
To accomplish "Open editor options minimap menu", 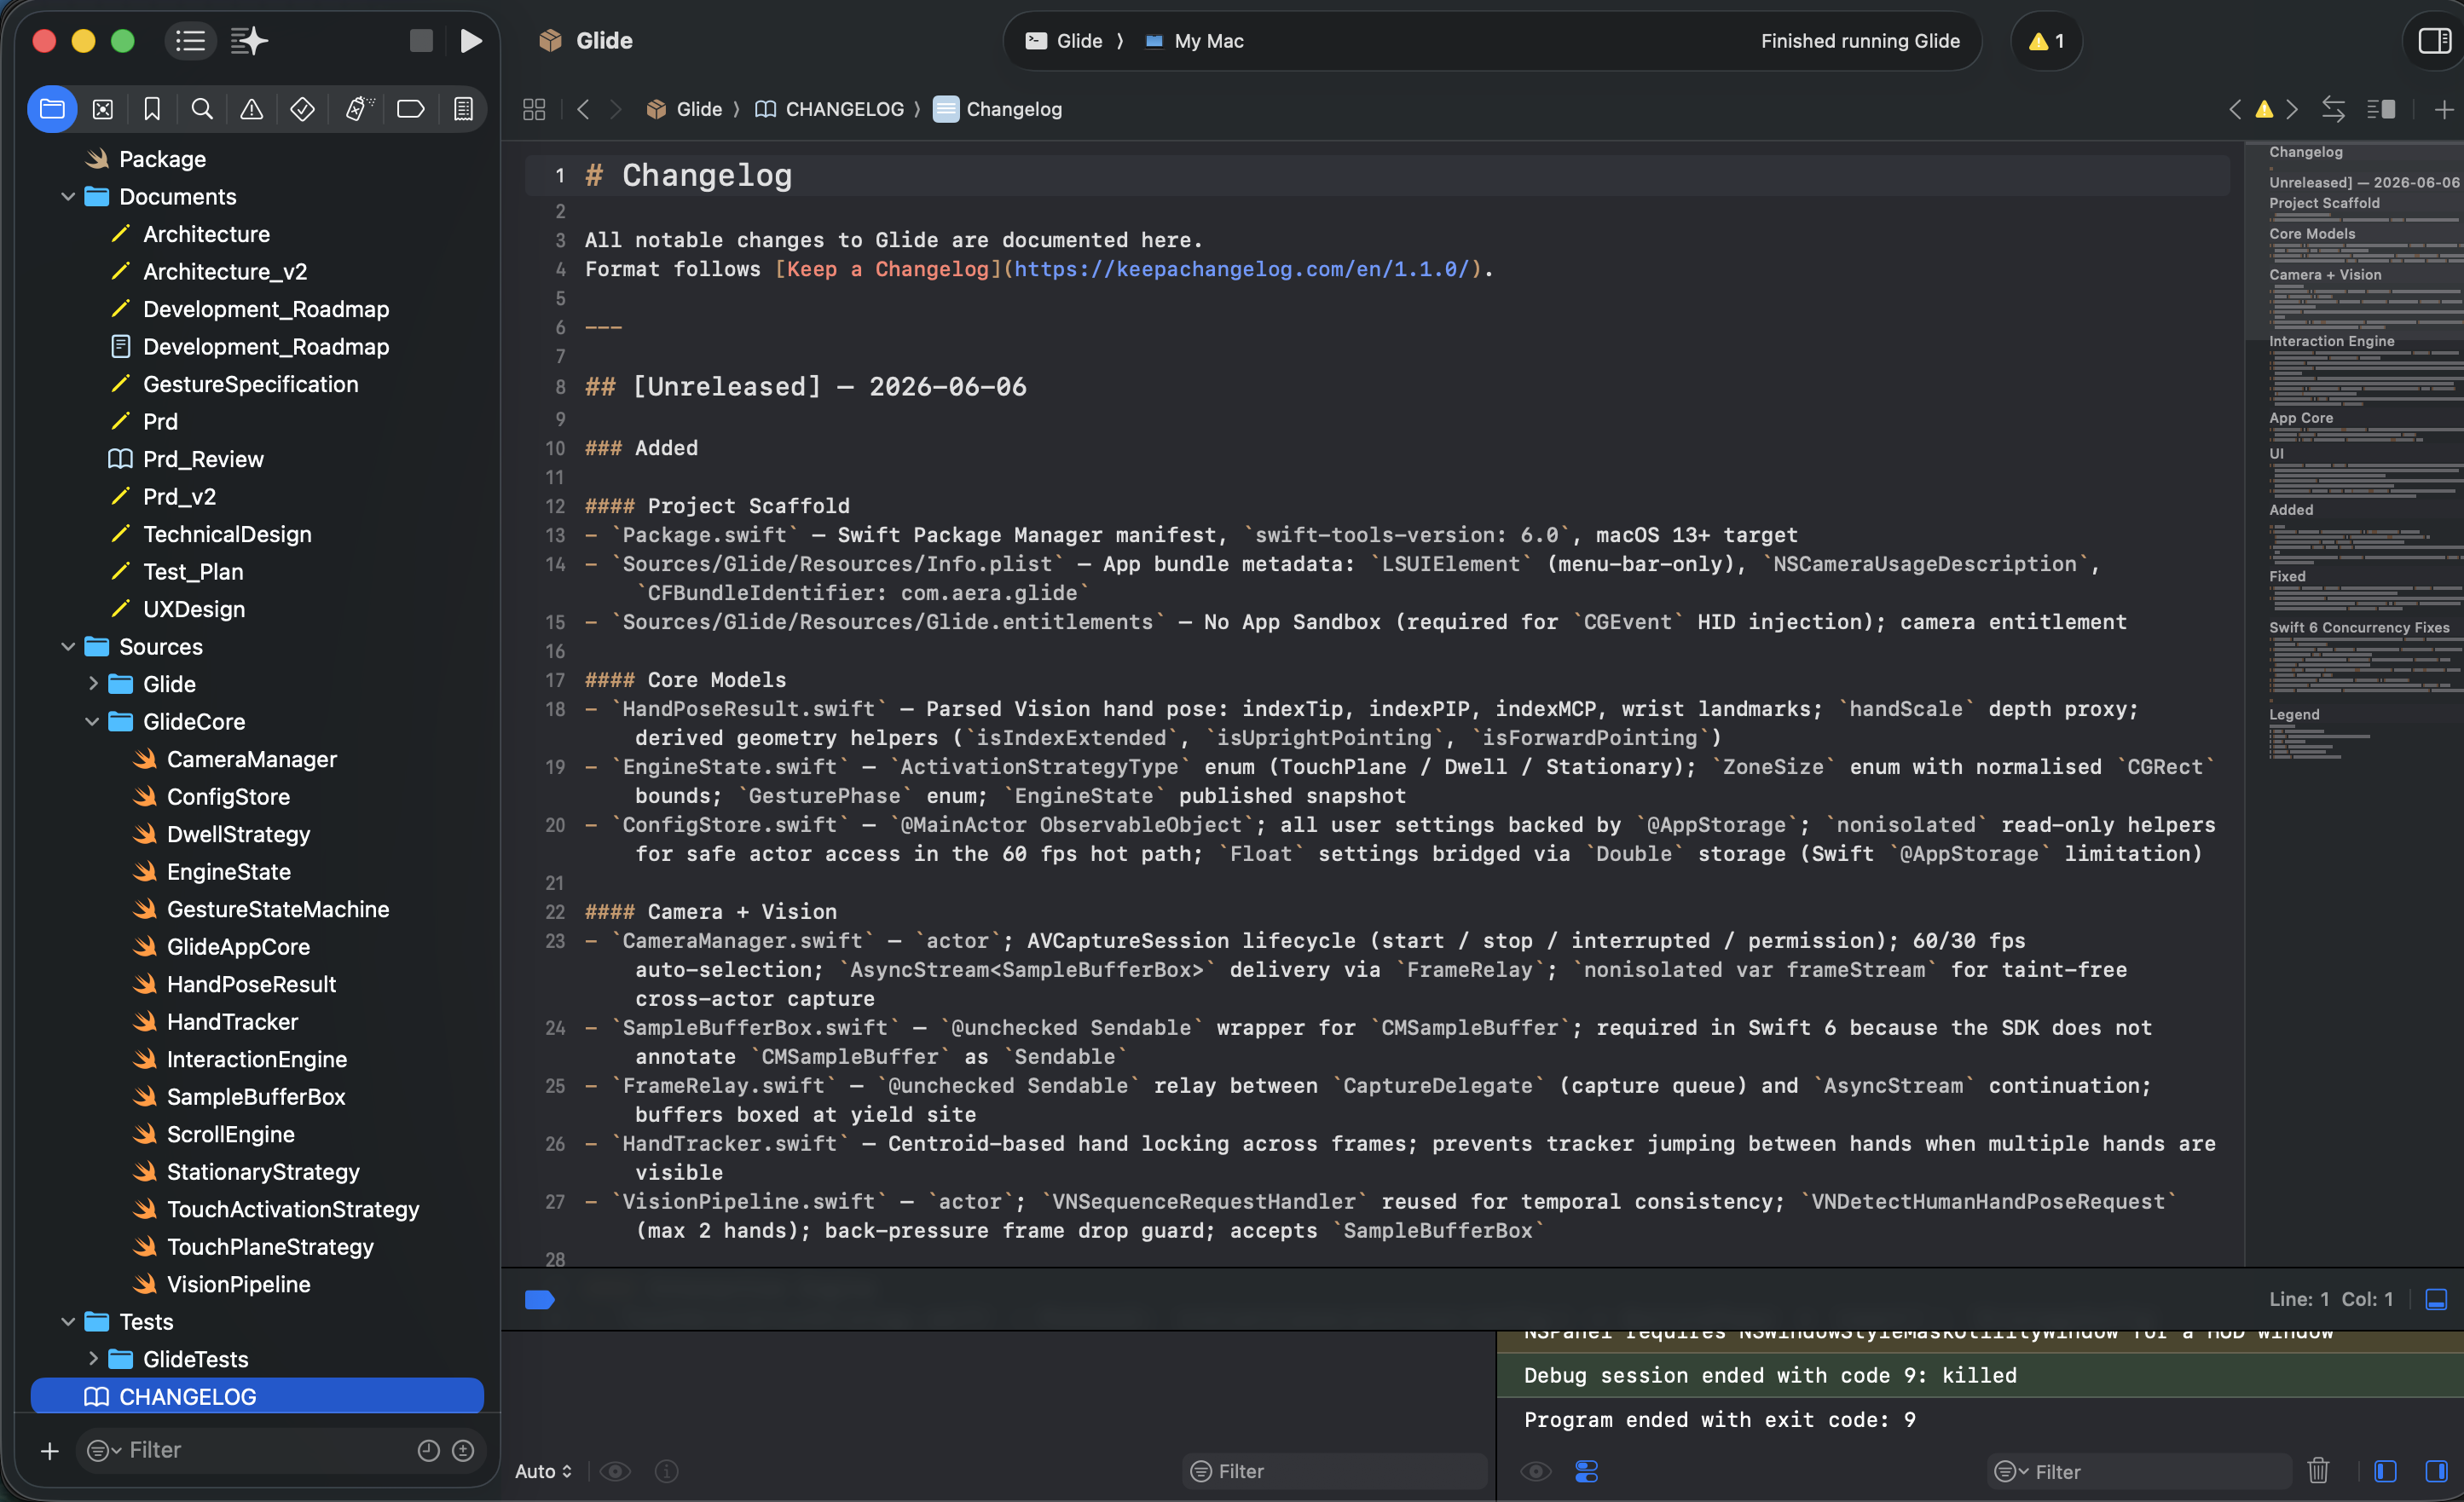I will pyautogui.click(x=2381, y=109).
